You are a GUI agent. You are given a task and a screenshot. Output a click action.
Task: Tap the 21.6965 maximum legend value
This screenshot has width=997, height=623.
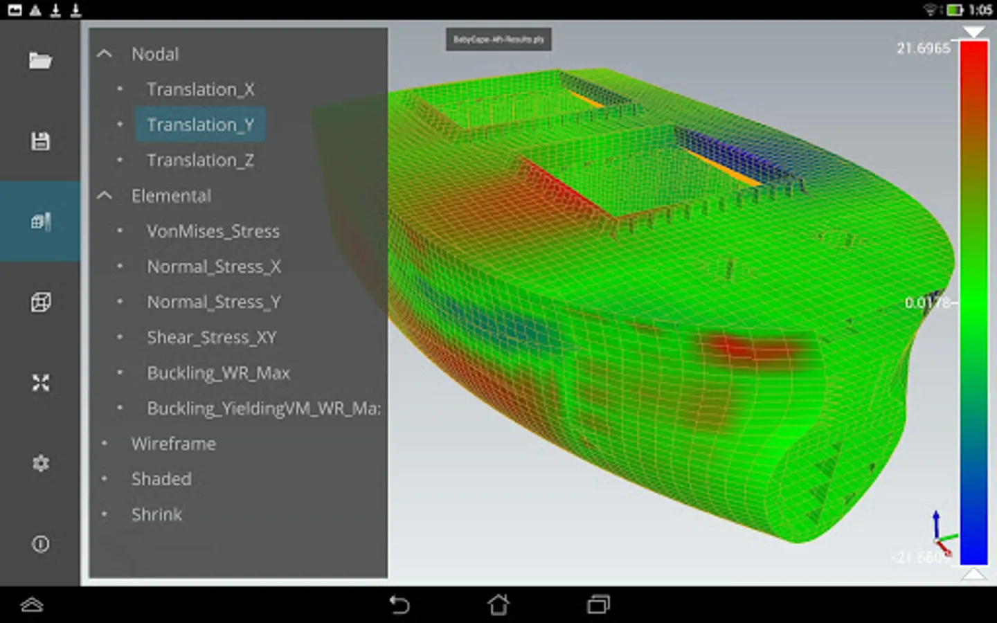point(924,48)
